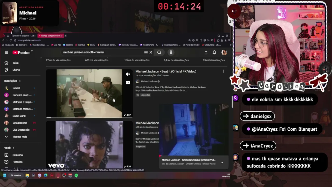Open the YouTube hamburger guide menu
332x187 pixels.
tap(6, 52)
